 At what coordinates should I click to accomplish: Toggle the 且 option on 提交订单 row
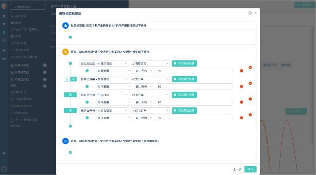pos(67,79)
